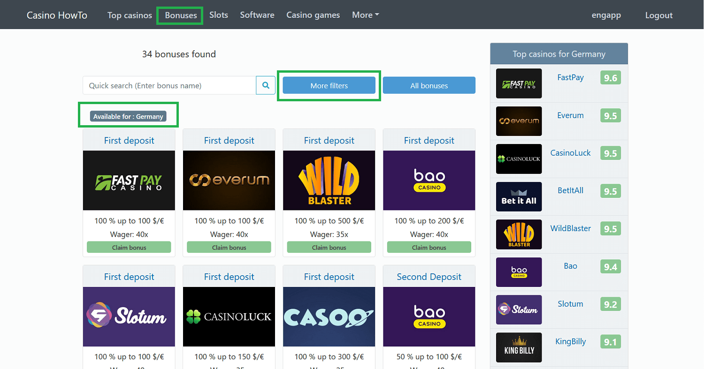
Task: Expand the More dropdown in navigation bar
Action: pos(365,15)
